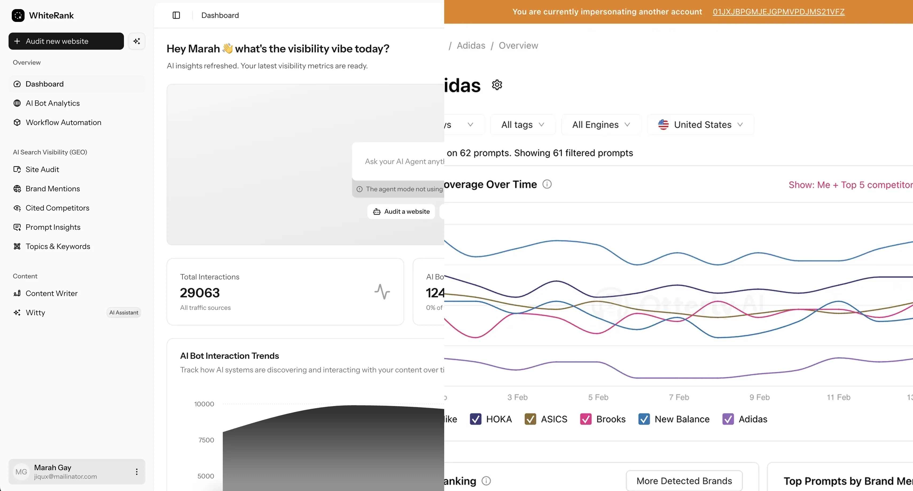The width and height of the screenshot is (913, 491).
Task: Click the Coverage Over Time info icon
Action: pos(547,184)
